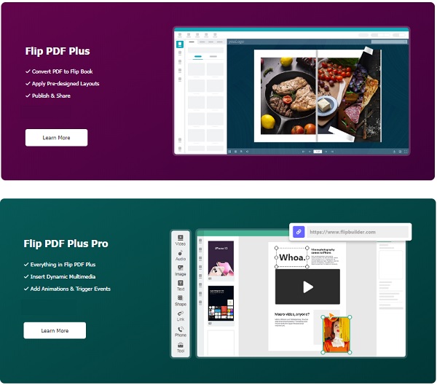
Task: Select the woman portrait image
Action: click(336, 335)
